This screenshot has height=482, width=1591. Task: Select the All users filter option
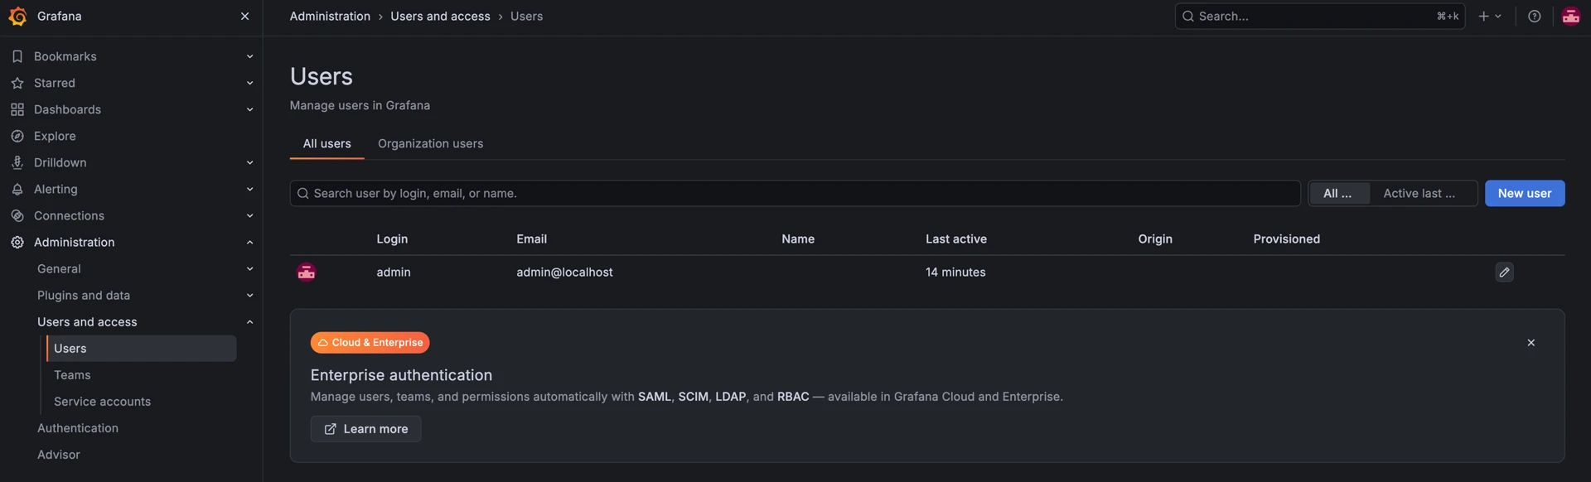coord(1338,193)
